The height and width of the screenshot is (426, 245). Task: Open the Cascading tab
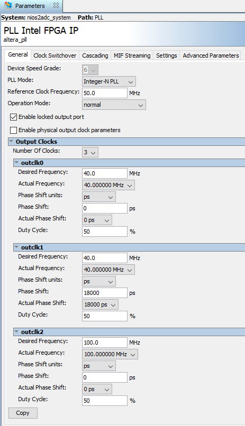95,55
